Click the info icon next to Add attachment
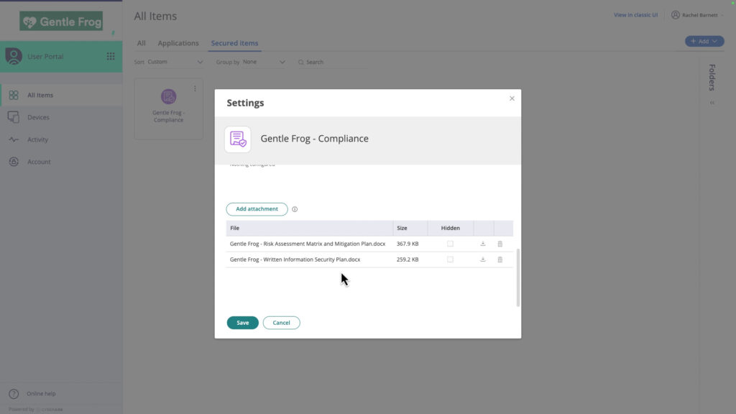 coord(295,209)
